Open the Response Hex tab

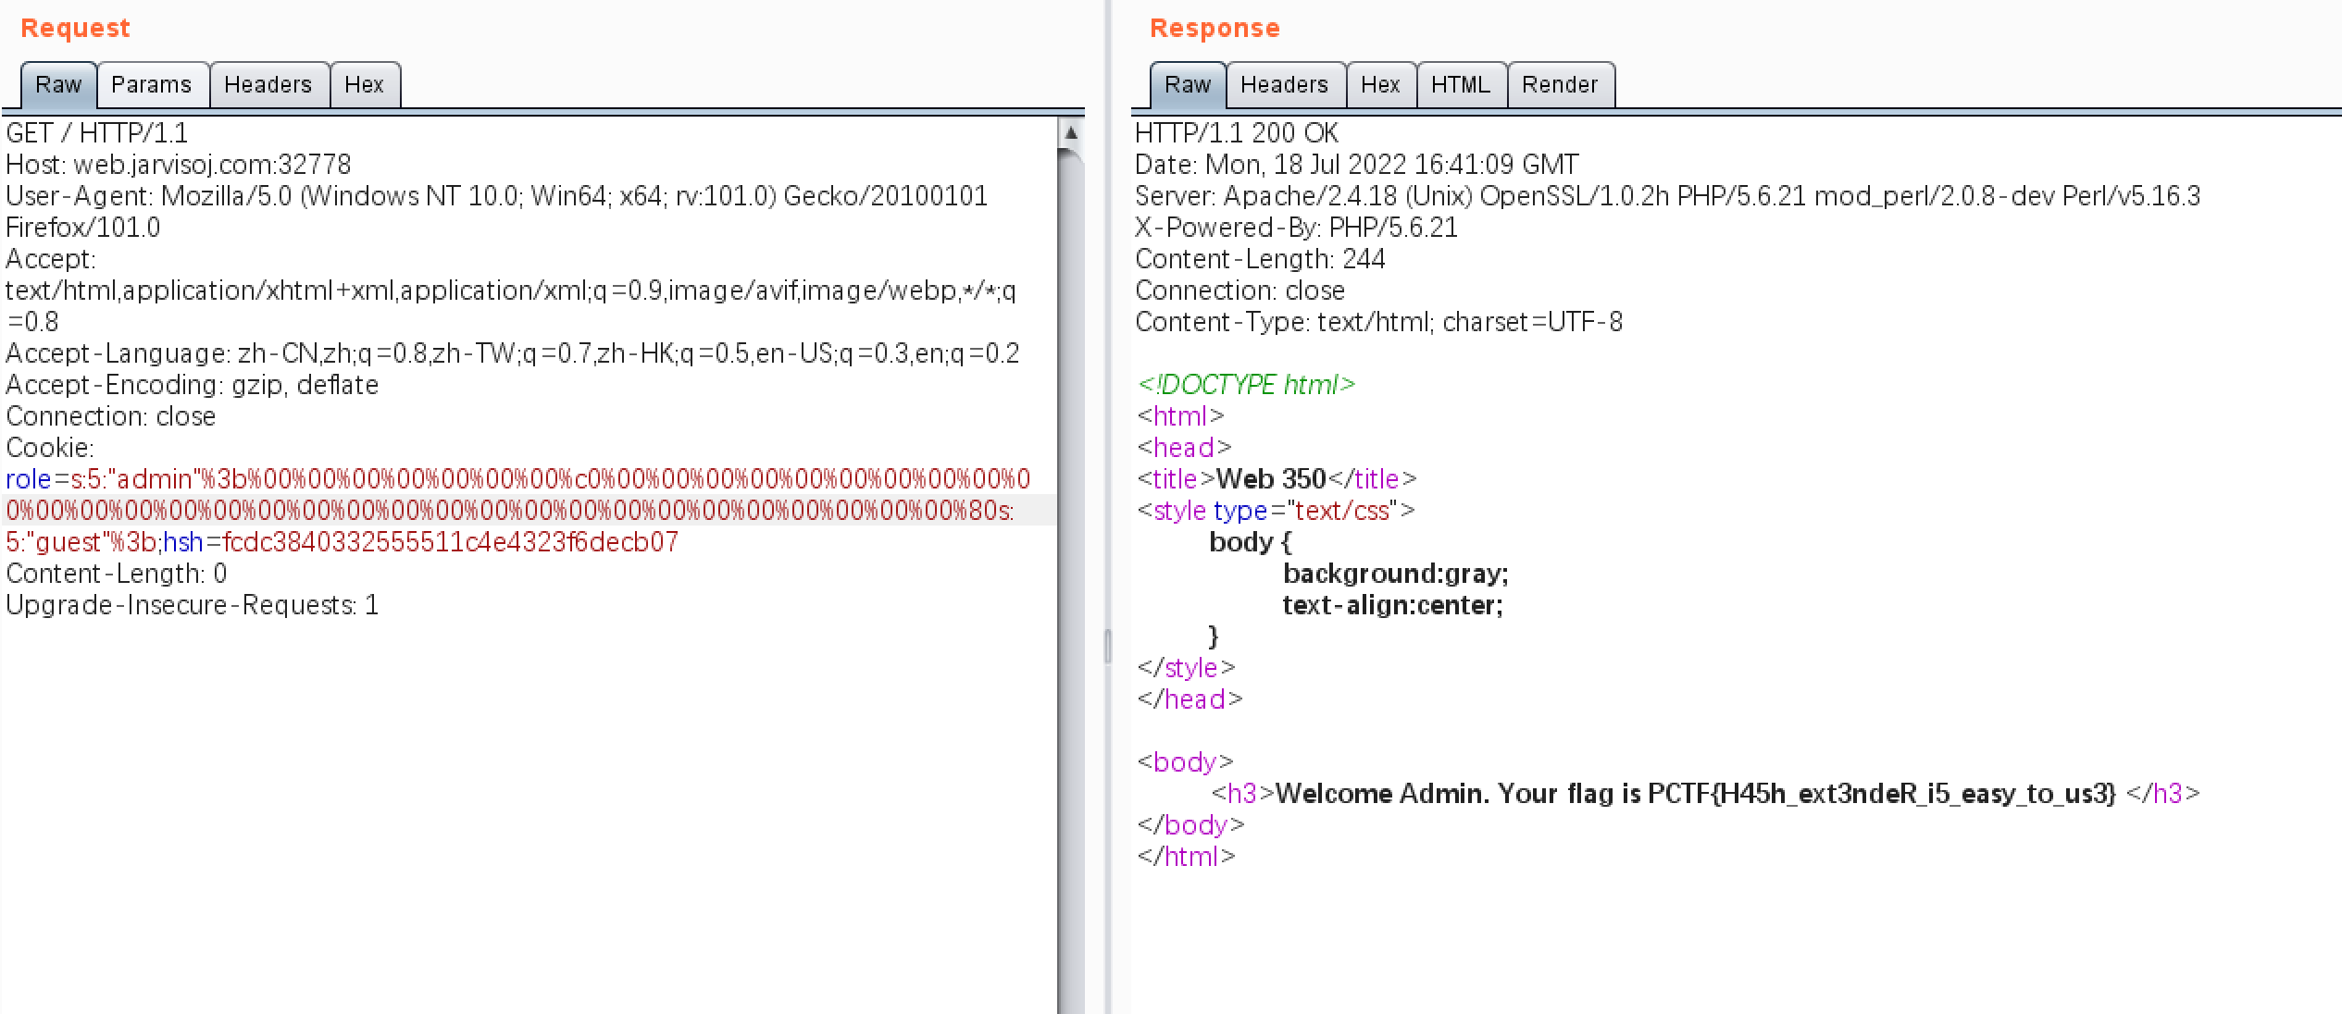(x=1381, y=85)
